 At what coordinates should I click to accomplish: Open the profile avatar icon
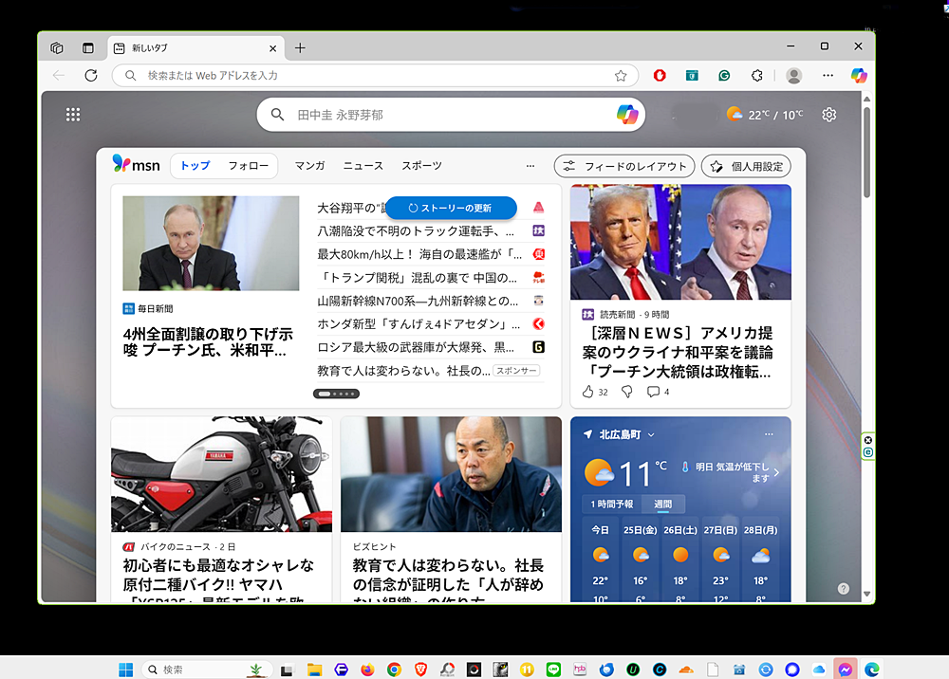pos(793,76)
